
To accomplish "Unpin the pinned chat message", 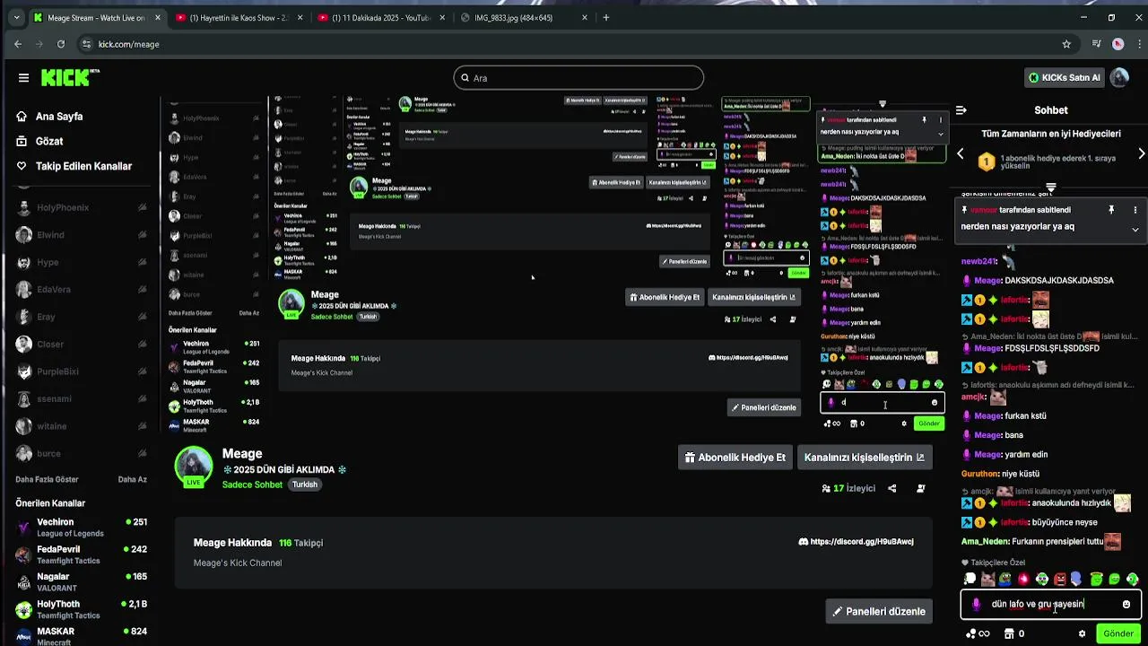I will click(1111, 210).
